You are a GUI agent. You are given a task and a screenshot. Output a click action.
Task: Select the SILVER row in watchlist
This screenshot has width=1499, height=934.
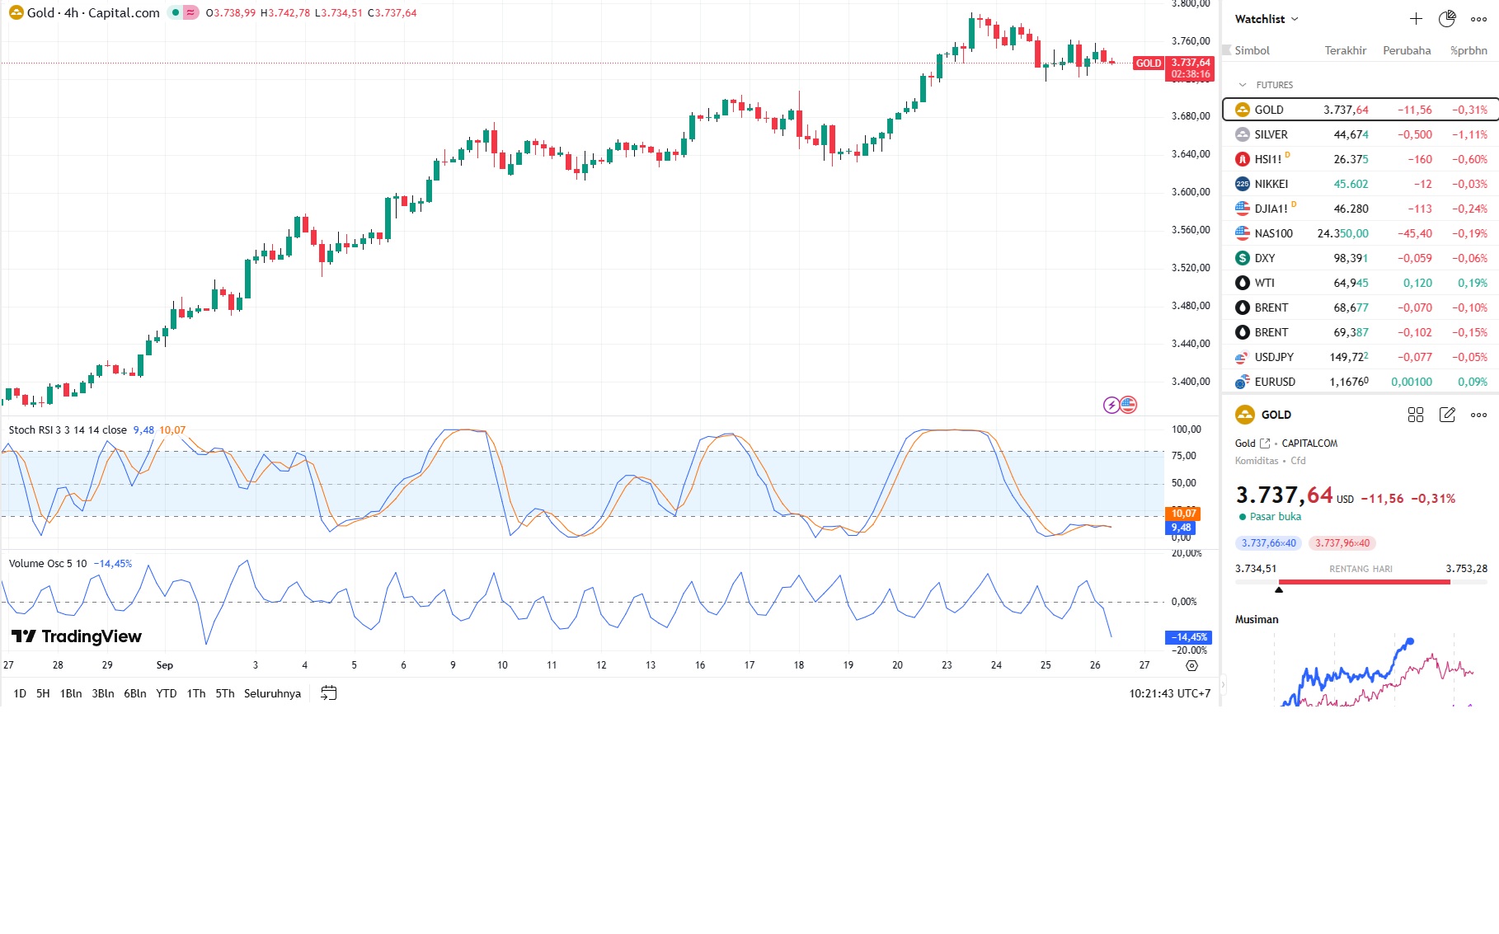1360,134
